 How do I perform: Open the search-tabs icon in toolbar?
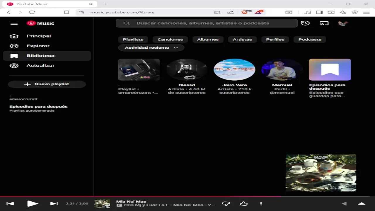point(289,12)
